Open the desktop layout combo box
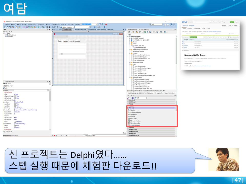Screen dimensions: 246x184 pyautogui.click(x=90, y=25)
